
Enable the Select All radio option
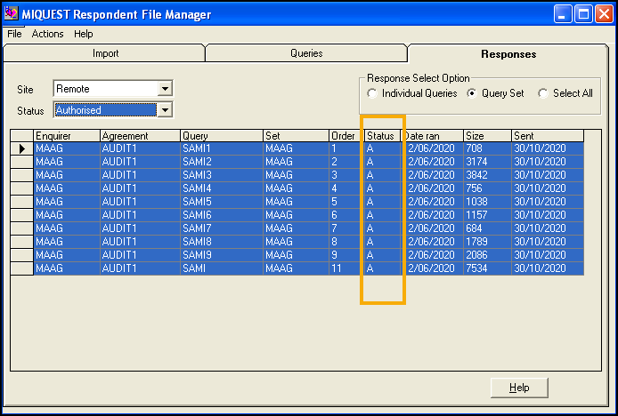point(542,94)
